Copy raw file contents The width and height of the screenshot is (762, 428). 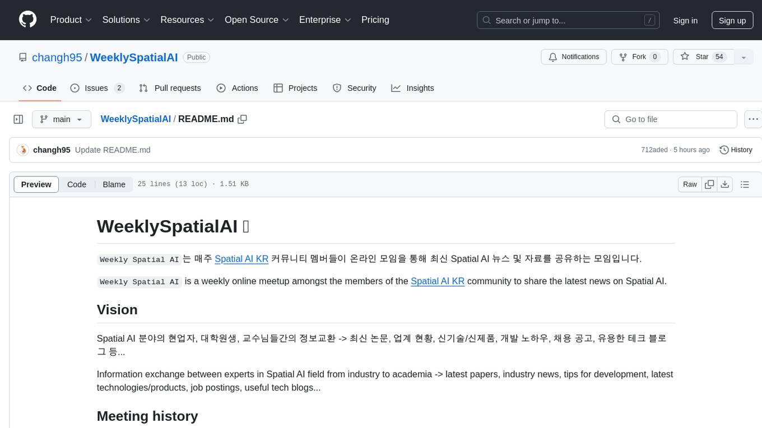[x=709, y=184]
